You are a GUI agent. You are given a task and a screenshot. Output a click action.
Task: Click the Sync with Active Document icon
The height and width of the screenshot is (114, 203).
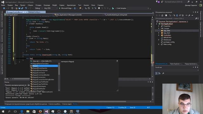(x=174, y=16)
